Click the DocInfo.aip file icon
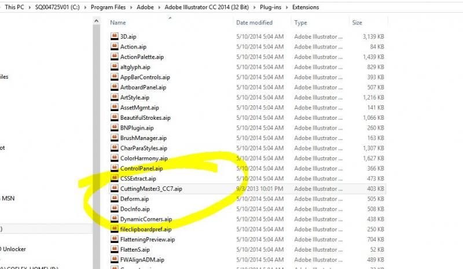 tap(114, 208)
